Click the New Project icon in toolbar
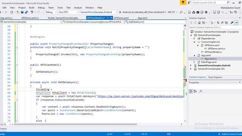This screenshot has height=136, width=242. (x=12, y=12)
